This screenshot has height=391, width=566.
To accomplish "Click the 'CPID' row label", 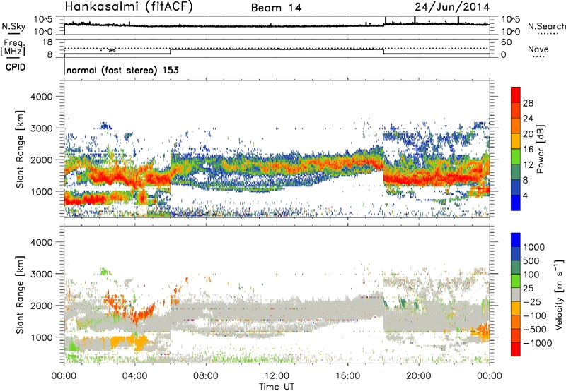I will pyautogui.click(x=16, y=67).
